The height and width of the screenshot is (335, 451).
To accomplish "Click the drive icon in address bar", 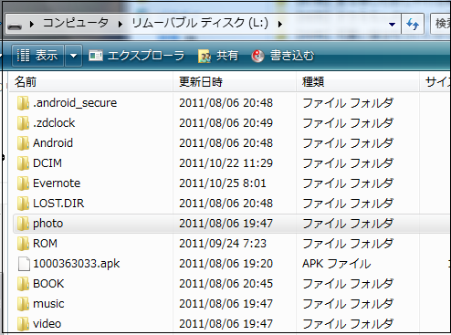I will click(15, 26).
